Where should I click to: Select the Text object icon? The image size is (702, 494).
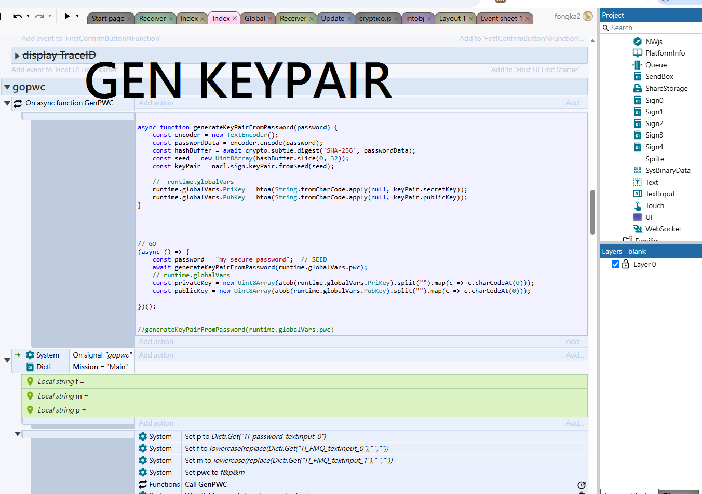638,182
